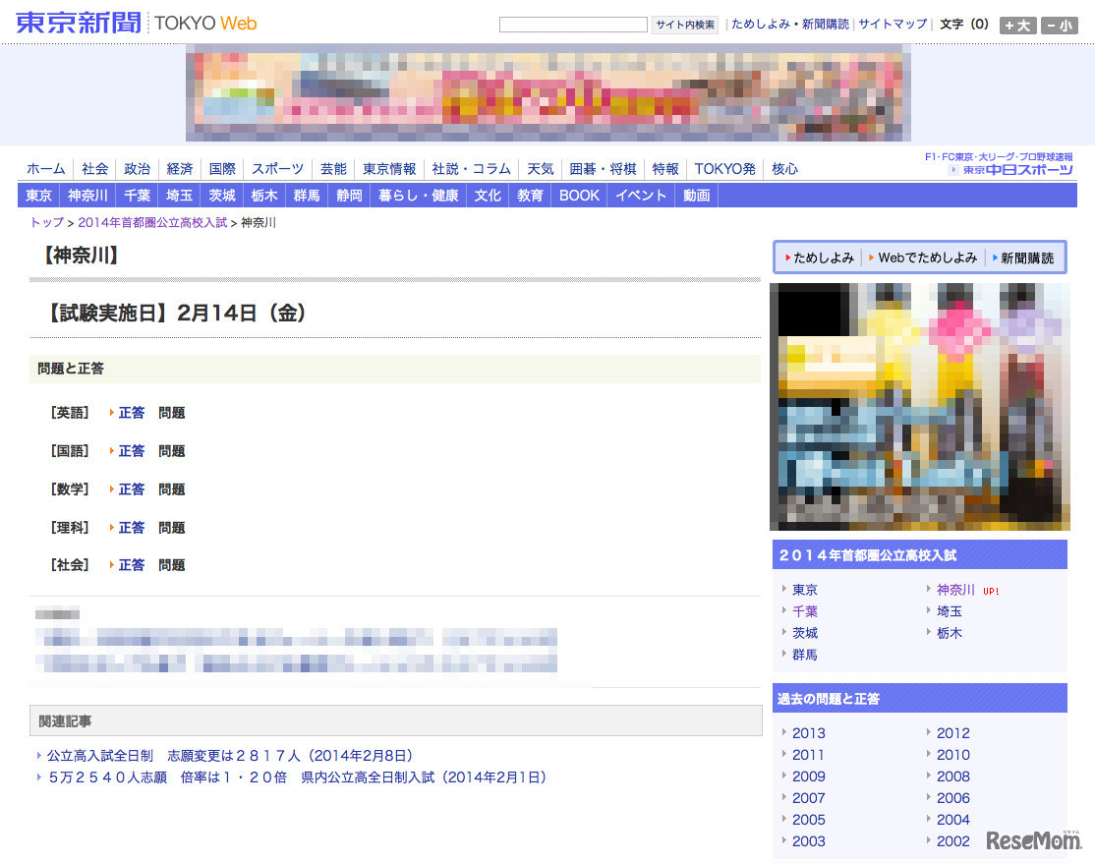Select 政治 in the main navigation

click(137, 168)
